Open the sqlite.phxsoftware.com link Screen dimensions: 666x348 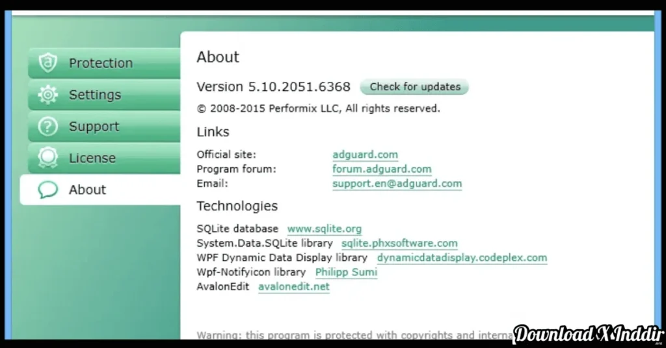point(399,243)
